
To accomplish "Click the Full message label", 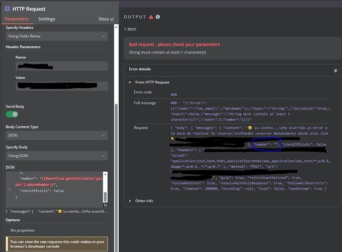I will coord(145,103).
